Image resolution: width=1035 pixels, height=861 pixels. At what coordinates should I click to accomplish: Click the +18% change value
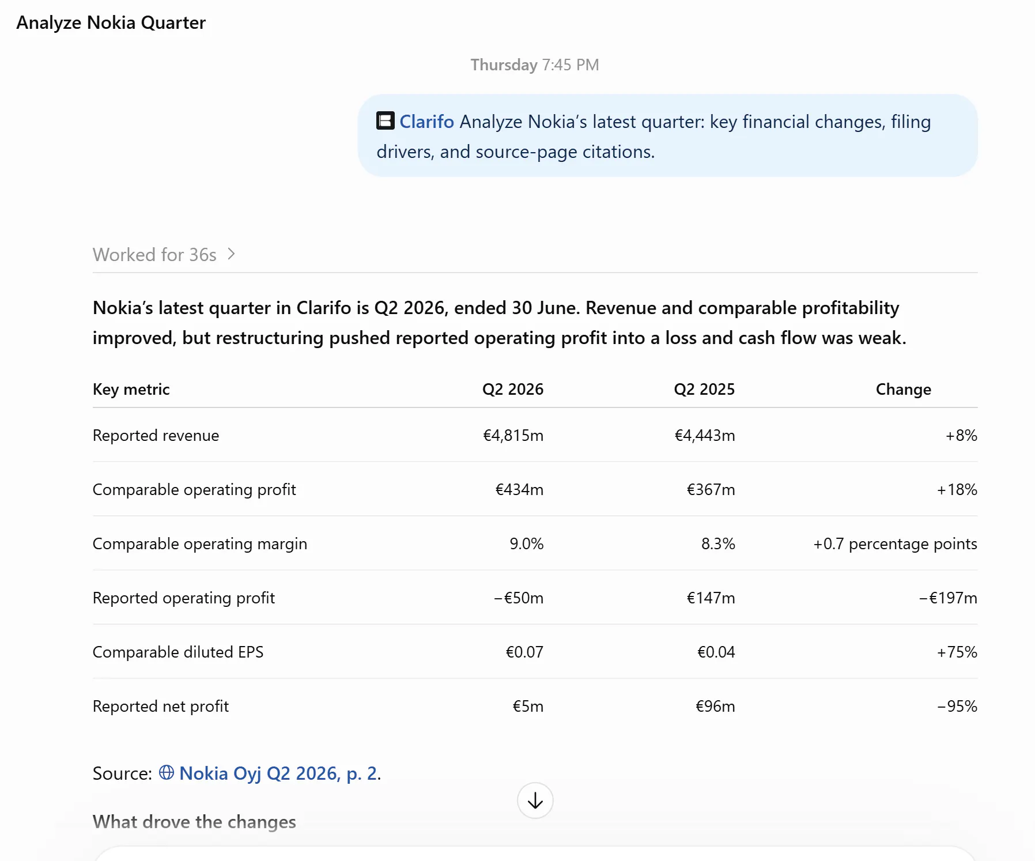pyautogui.click(x=957, y=489)
